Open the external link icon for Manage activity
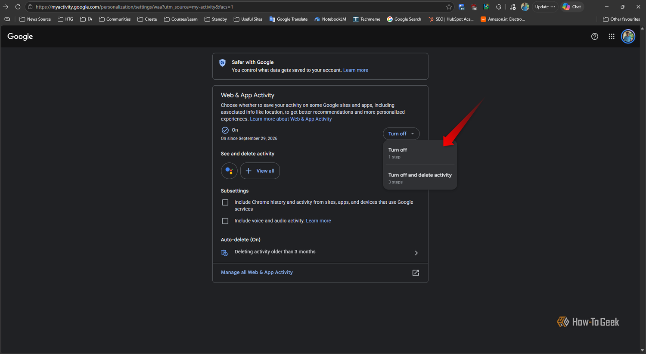 point(416,273)
